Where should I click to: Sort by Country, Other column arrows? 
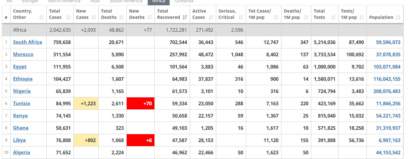tap(41, 17)
